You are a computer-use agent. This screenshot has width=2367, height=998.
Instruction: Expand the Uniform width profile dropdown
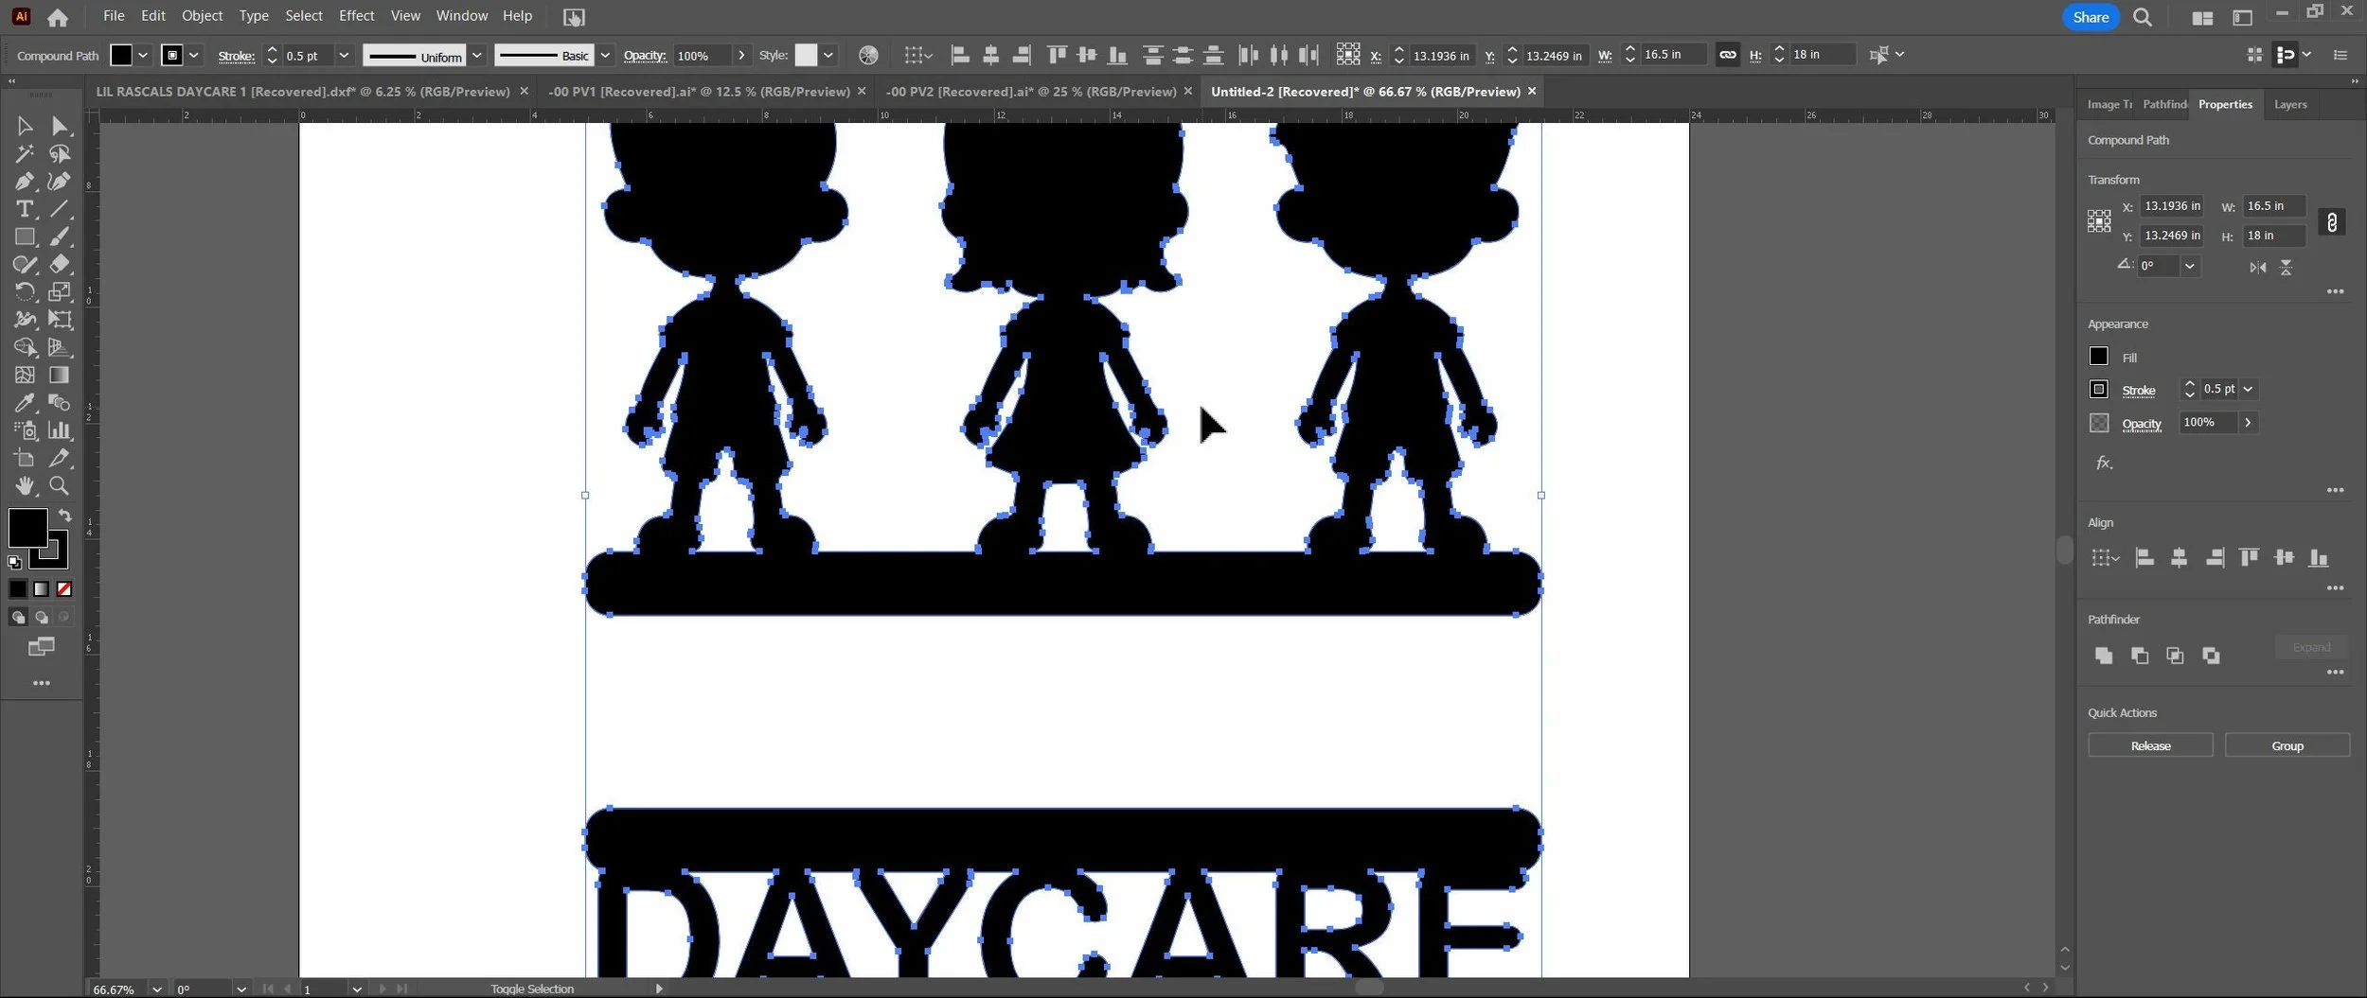pyautogui.click(x=477, y=56)
